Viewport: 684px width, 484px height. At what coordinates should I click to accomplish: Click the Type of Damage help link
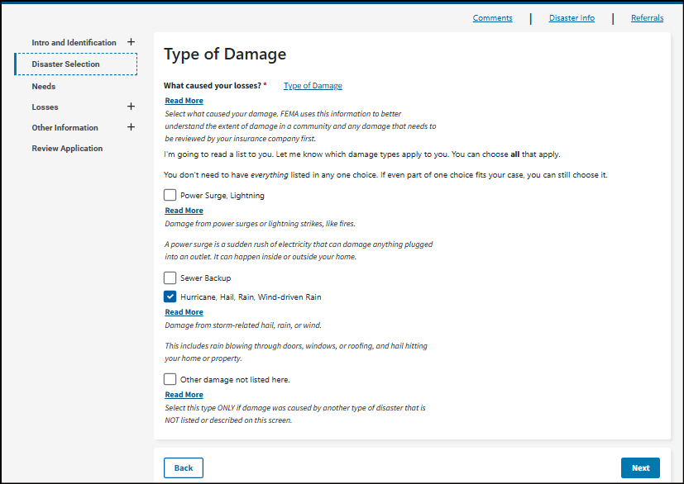[313, 86]
